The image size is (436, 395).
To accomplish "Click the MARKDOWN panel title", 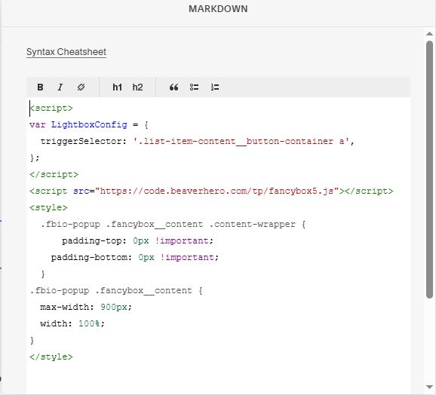I will point(218,9).
